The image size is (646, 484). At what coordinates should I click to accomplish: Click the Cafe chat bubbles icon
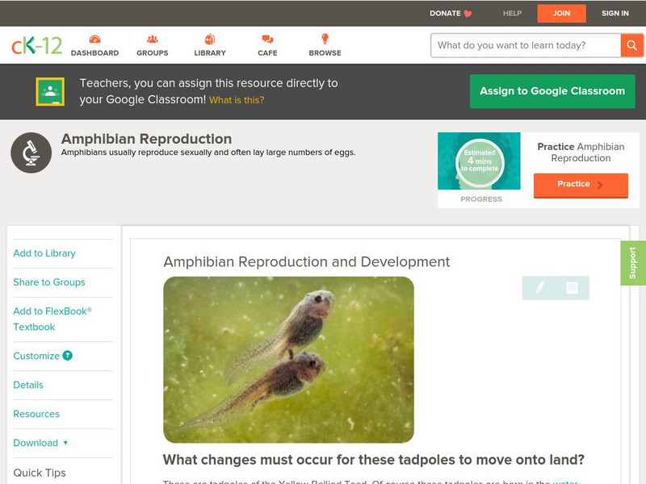pos(266,37)
